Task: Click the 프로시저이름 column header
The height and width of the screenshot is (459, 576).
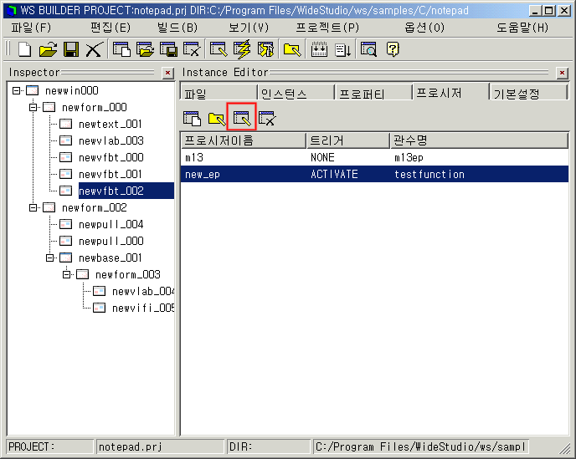Action: pyautogui.click(x=244, y=140)
